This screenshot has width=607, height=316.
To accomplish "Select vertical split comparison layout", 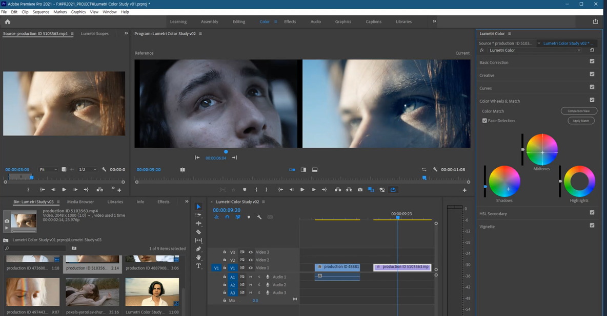I will (x=304, y=170).
